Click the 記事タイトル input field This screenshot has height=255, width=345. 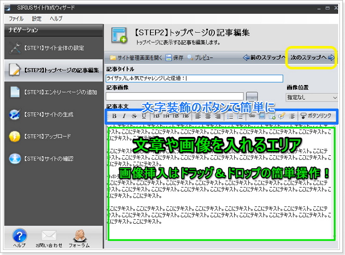pos(194,79)
